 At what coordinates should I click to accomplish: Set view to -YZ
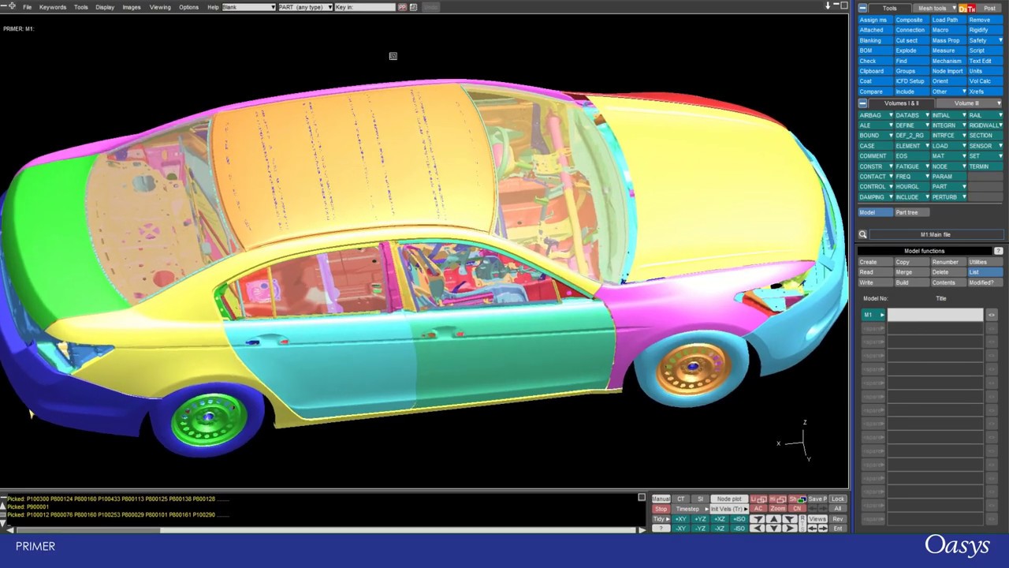[700, 528]
